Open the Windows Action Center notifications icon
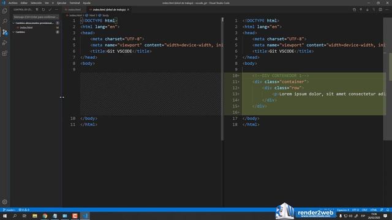 pos(385,216)
